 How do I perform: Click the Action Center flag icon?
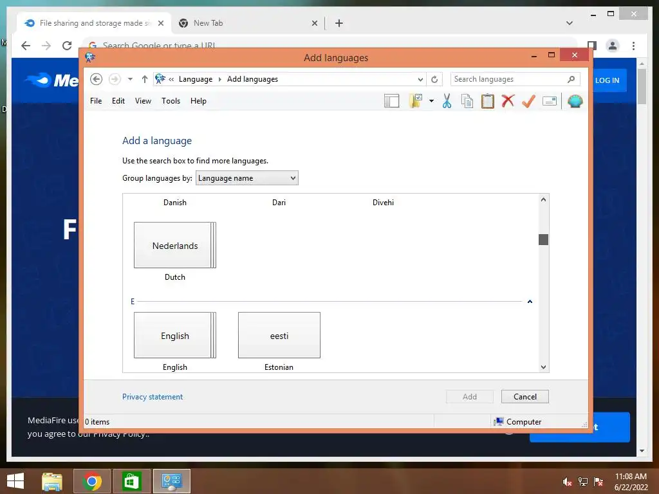599,482
